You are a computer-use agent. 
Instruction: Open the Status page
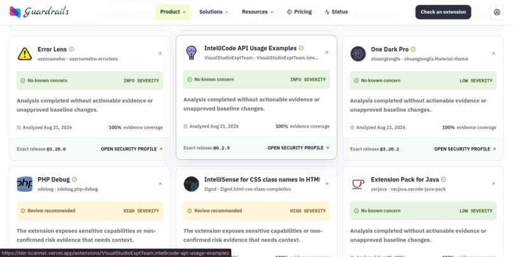336,12
